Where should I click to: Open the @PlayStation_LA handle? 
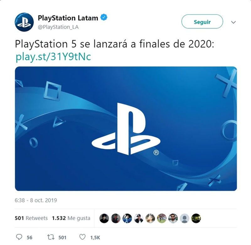tap(58, 27)
